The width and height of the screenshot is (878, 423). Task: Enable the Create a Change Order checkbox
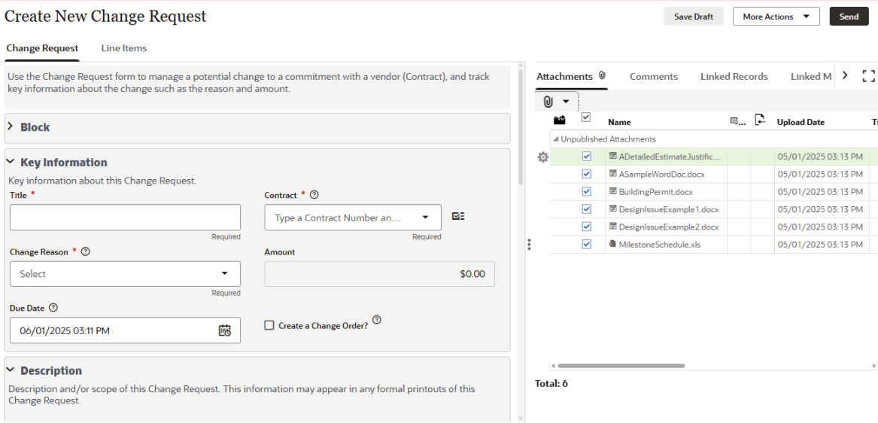click(x=269, y=326)
